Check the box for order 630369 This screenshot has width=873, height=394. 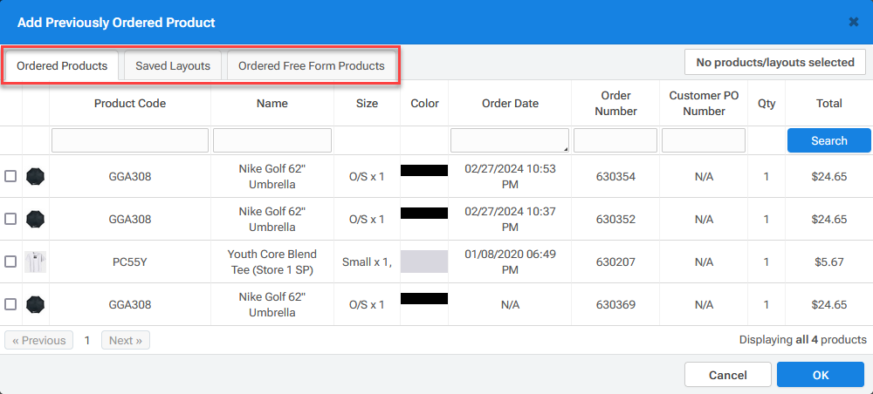(10, 304)
